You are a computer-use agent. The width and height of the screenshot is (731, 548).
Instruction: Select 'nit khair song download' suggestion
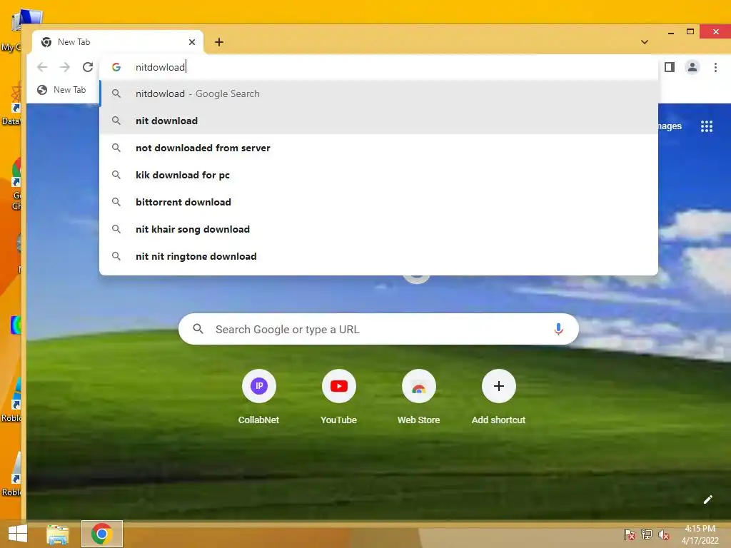378,229
